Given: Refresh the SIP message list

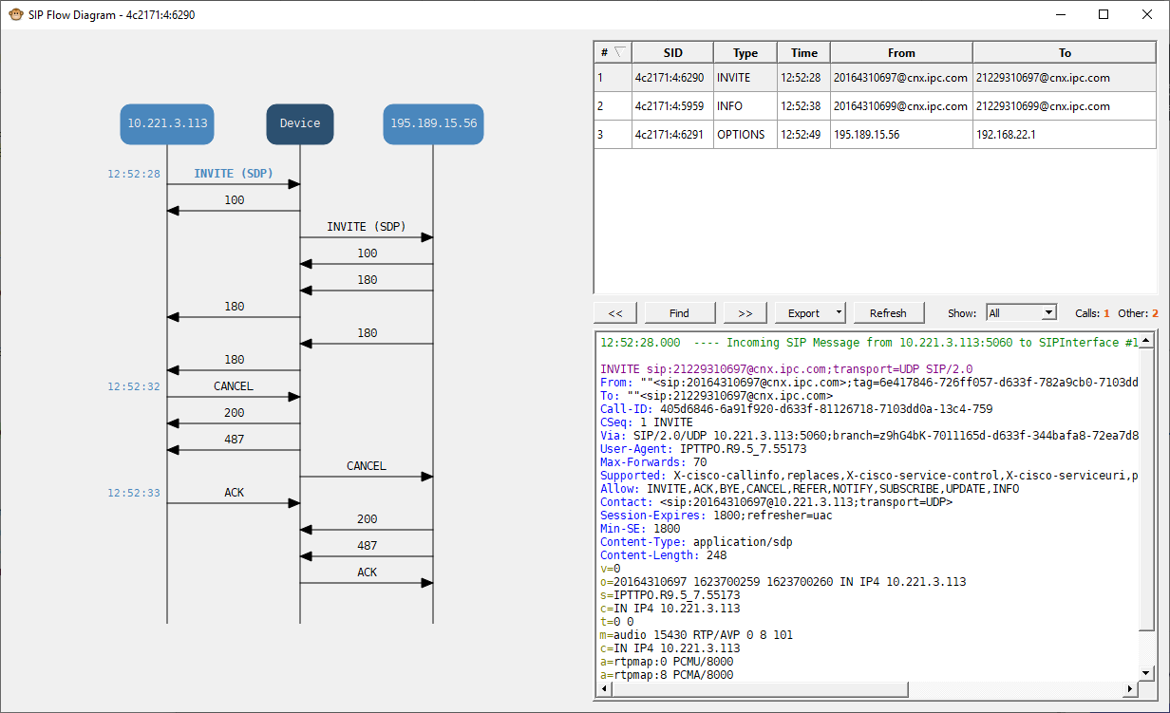Looking at the screenshot, I should click(888, 312).
